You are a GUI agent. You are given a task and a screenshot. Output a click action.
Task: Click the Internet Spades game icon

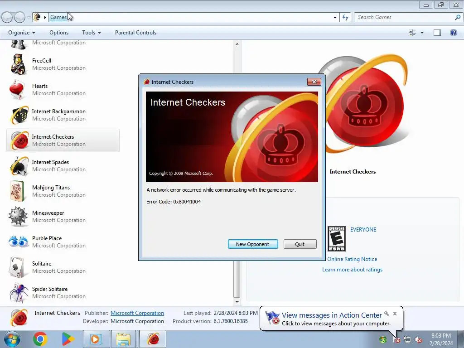[x=19, y=166]
